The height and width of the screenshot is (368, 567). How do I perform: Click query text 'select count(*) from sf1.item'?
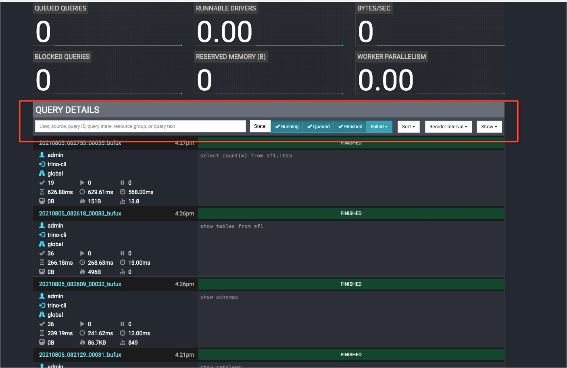point(246,156)
